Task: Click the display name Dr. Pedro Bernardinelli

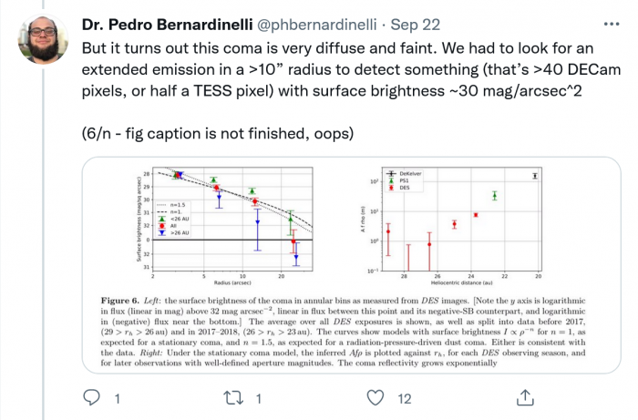Action: (x=158, y=22)
